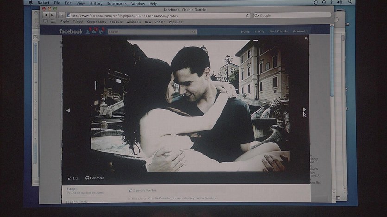This screenshot has height=217, width=387.
Task: Show previous photo with left arrow
Action: (68, 111)
